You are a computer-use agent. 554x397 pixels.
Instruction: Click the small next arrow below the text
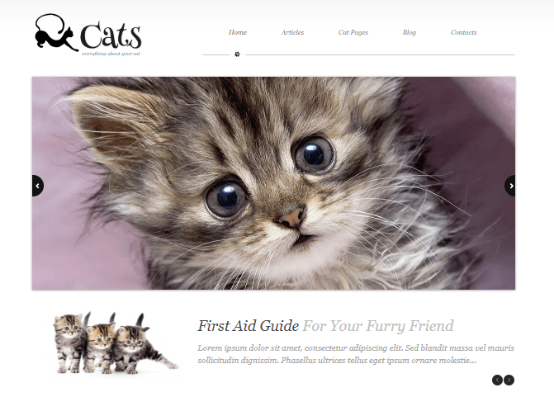(509, 380)
